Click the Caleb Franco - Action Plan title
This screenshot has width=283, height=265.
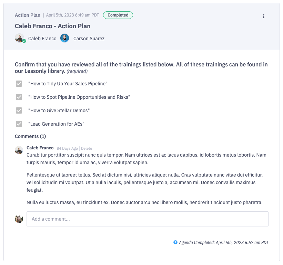[52, 26]
